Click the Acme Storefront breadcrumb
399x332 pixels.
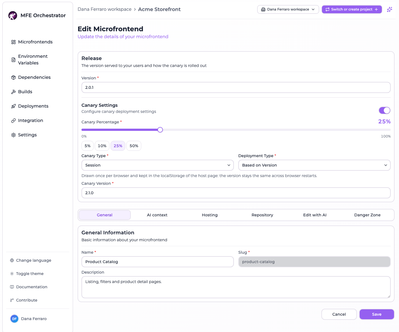coord(159,9)
